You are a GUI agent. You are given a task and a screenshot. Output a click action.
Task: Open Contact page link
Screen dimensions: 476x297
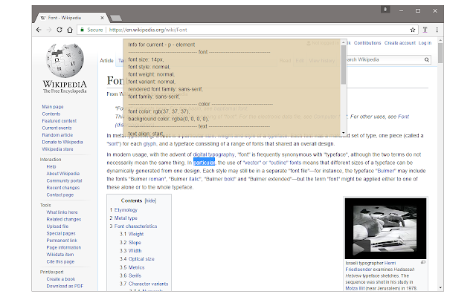coord(59,195)
